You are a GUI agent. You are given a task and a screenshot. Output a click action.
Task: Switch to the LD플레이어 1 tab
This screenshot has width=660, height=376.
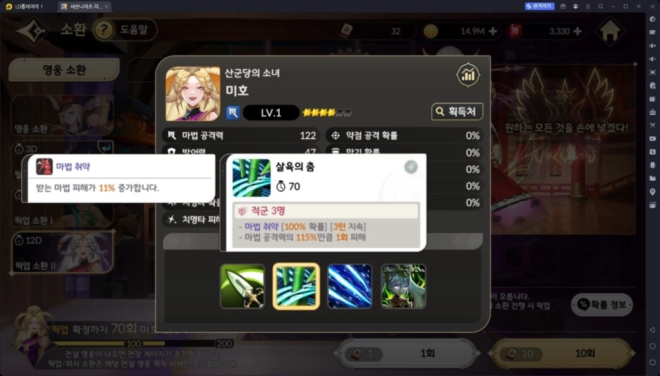point(24,6)
